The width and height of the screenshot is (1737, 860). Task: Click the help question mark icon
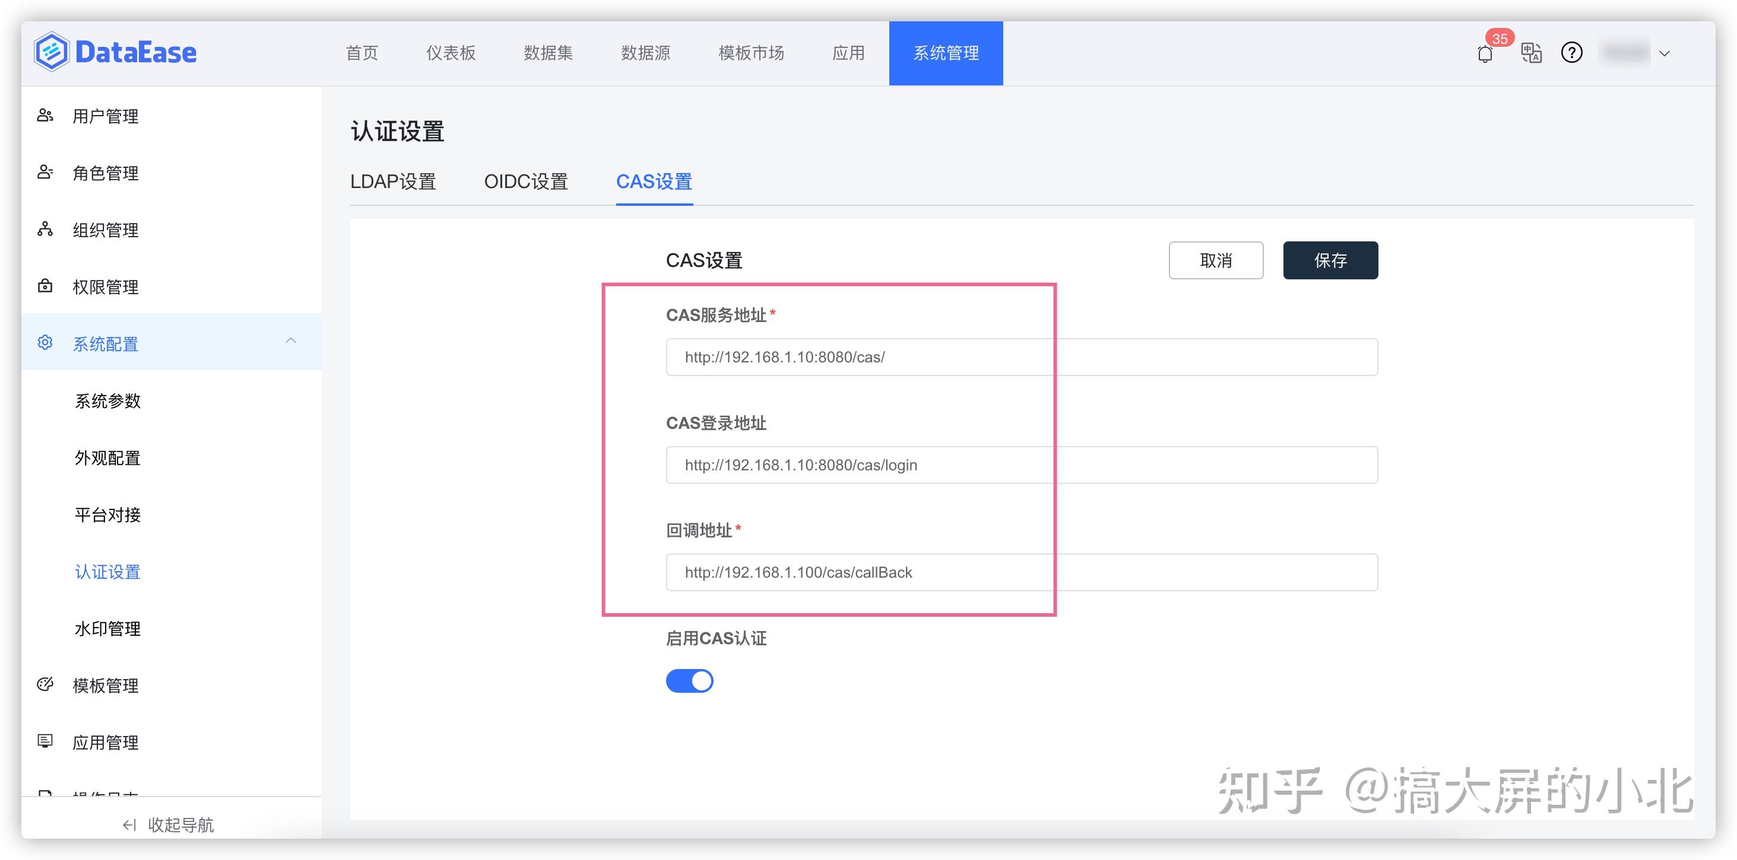(1572, 53)
